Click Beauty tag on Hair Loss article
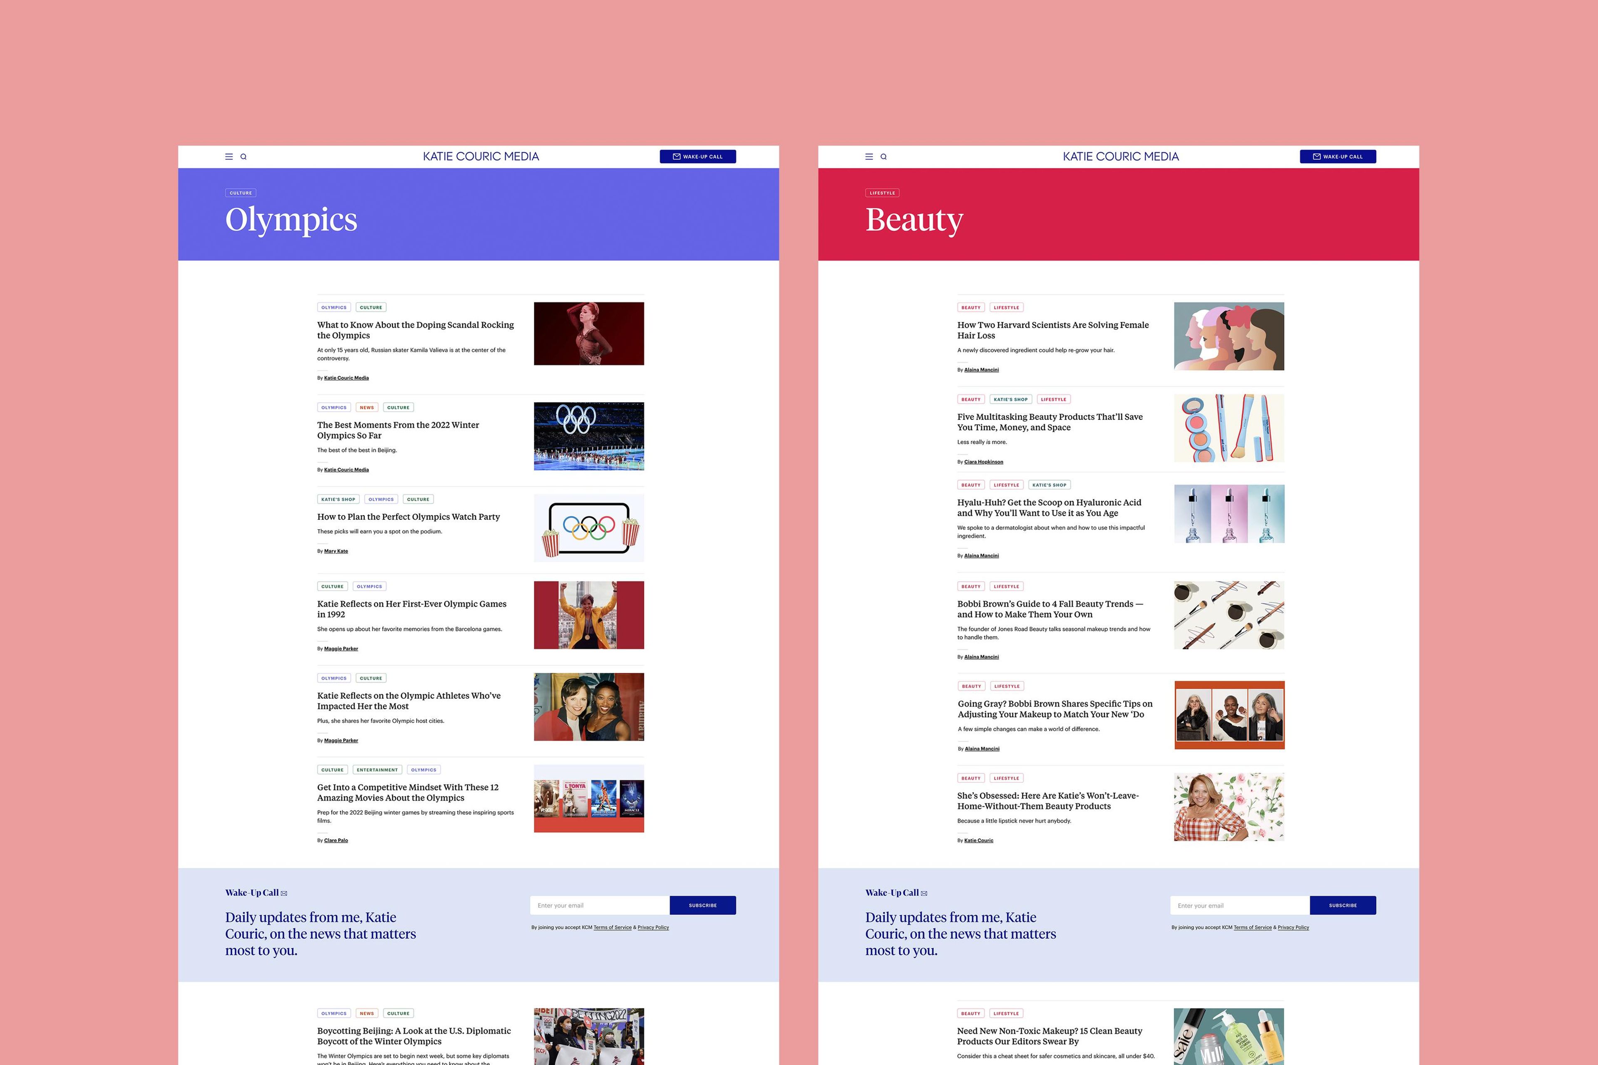The height and width of the screenshot is (1065, 1598). [x=971, y=308]
